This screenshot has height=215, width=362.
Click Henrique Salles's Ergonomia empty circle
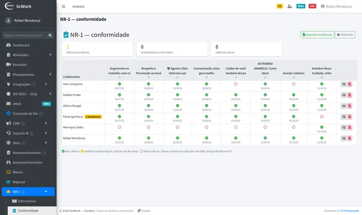pos(119,127)
